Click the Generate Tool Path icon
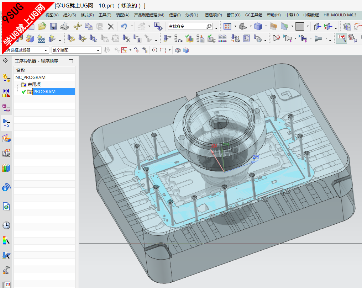The width and height of the screenshot is (362, 288). (167, 38)
